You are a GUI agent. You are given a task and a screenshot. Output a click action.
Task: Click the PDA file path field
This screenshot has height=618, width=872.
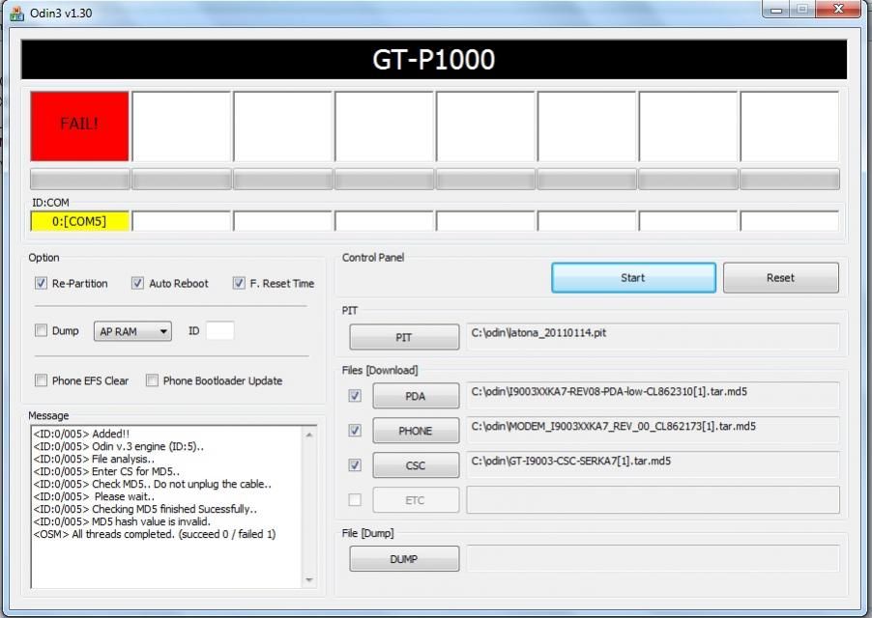(x=653, y=395)
